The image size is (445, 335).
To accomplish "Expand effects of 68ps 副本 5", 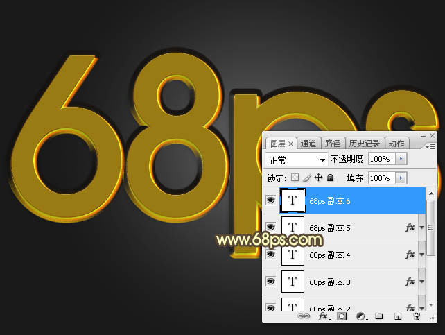I will click(421, 227).
